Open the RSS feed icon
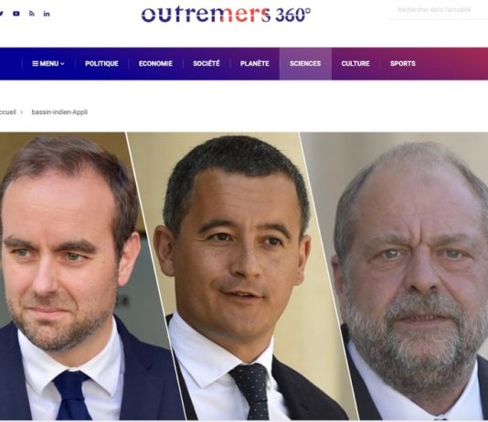The height and width of the screenshot is (422, 488). (32, 14)
